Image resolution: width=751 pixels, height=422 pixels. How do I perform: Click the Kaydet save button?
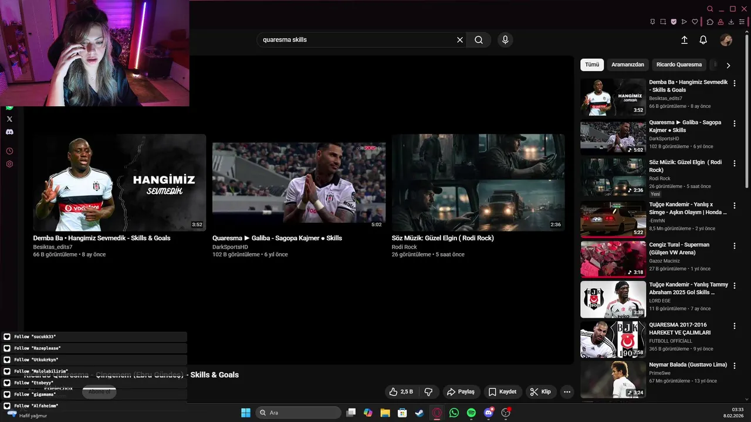503,392
